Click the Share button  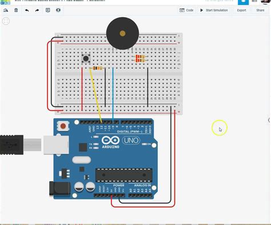(x=260, y=10)
